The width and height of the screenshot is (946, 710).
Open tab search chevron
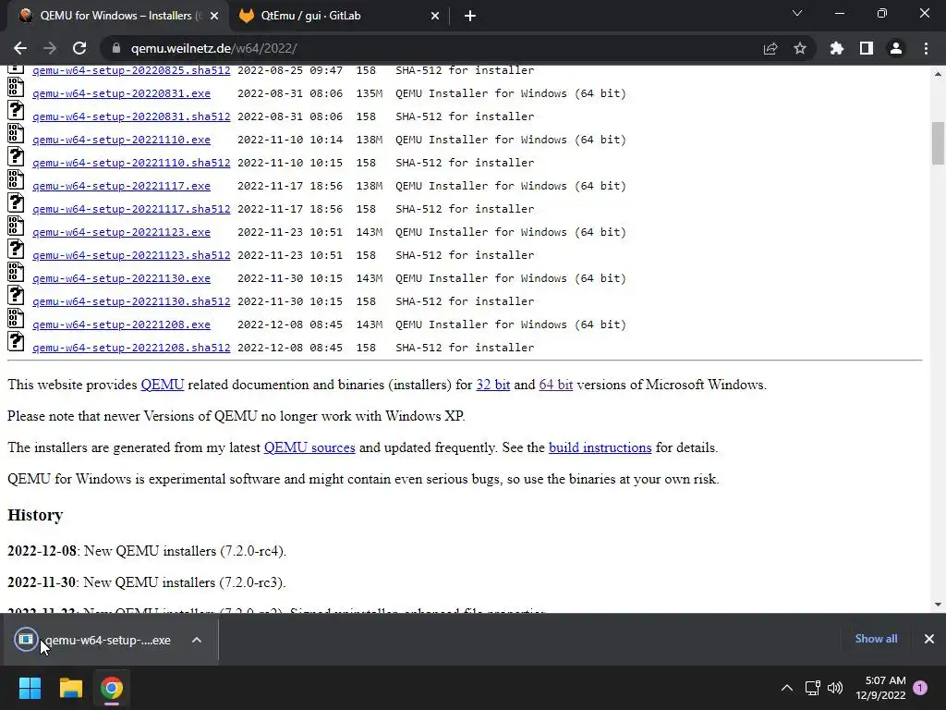click(797, 13)
